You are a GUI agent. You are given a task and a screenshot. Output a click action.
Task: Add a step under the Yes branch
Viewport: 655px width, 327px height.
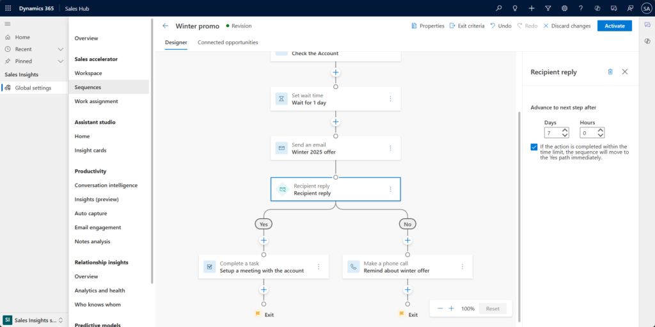[264, 241]
